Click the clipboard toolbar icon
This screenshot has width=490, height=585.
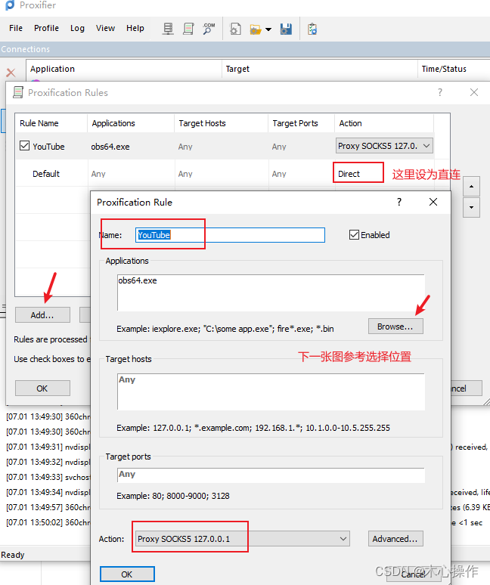pos(312,29)
